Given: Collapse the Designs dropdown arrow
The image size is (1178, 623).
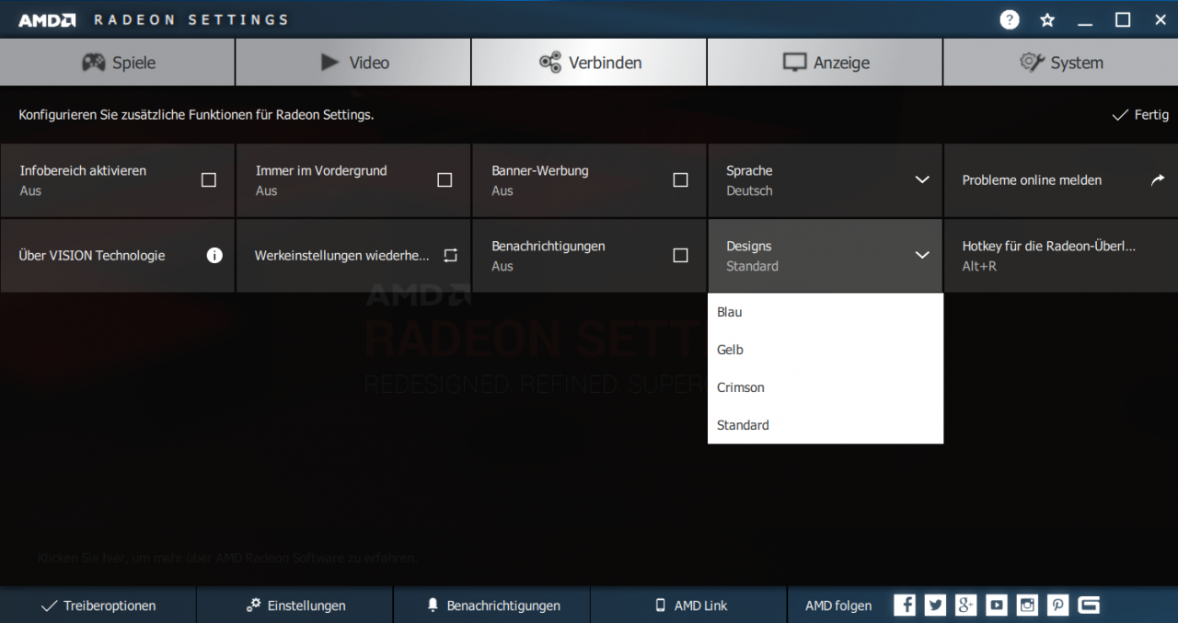Looking at the screenshot, I should tap(922, 255).
